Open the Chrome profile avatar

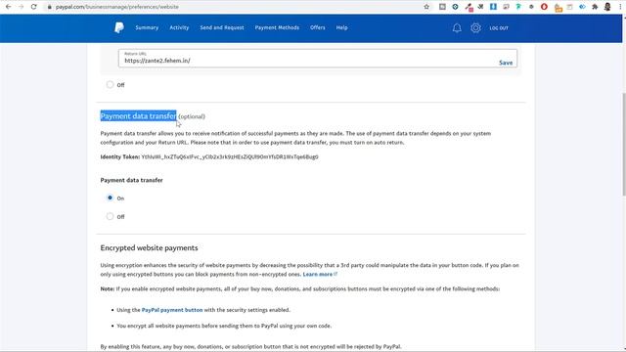[x=607, y=7]
